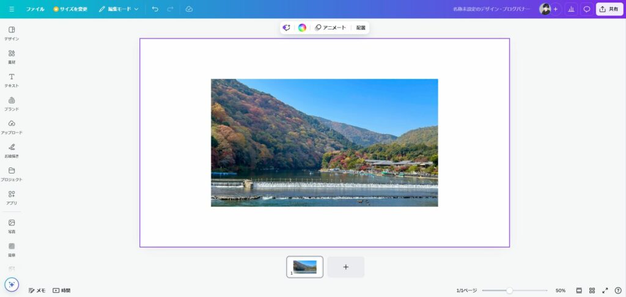This screenshot has height=297, width=626.
Task: Open the ブランド (Brand) panel
Action: click(x=12, y=103)
